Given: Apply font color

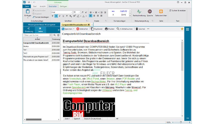Looking at the screenshot, I should pyautogui.click(x=83, y=16).
